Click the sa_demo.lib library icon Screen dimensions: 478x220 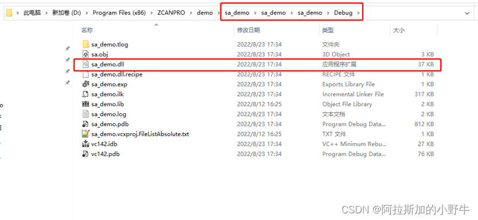(x=86, y=104)
